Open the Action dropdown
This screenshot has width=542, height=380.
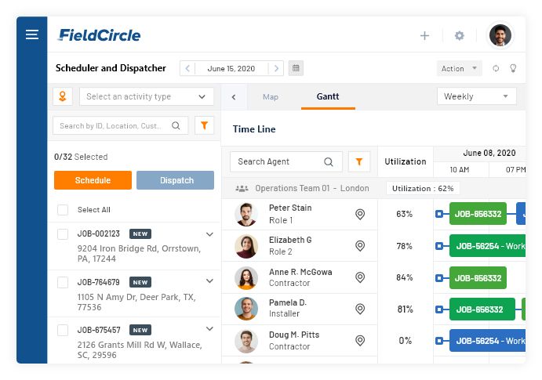[459, 68]
